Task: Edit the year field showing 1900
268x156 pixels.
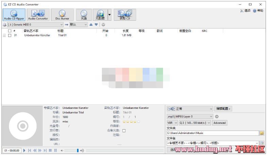Action: click(x=65, y=117)
